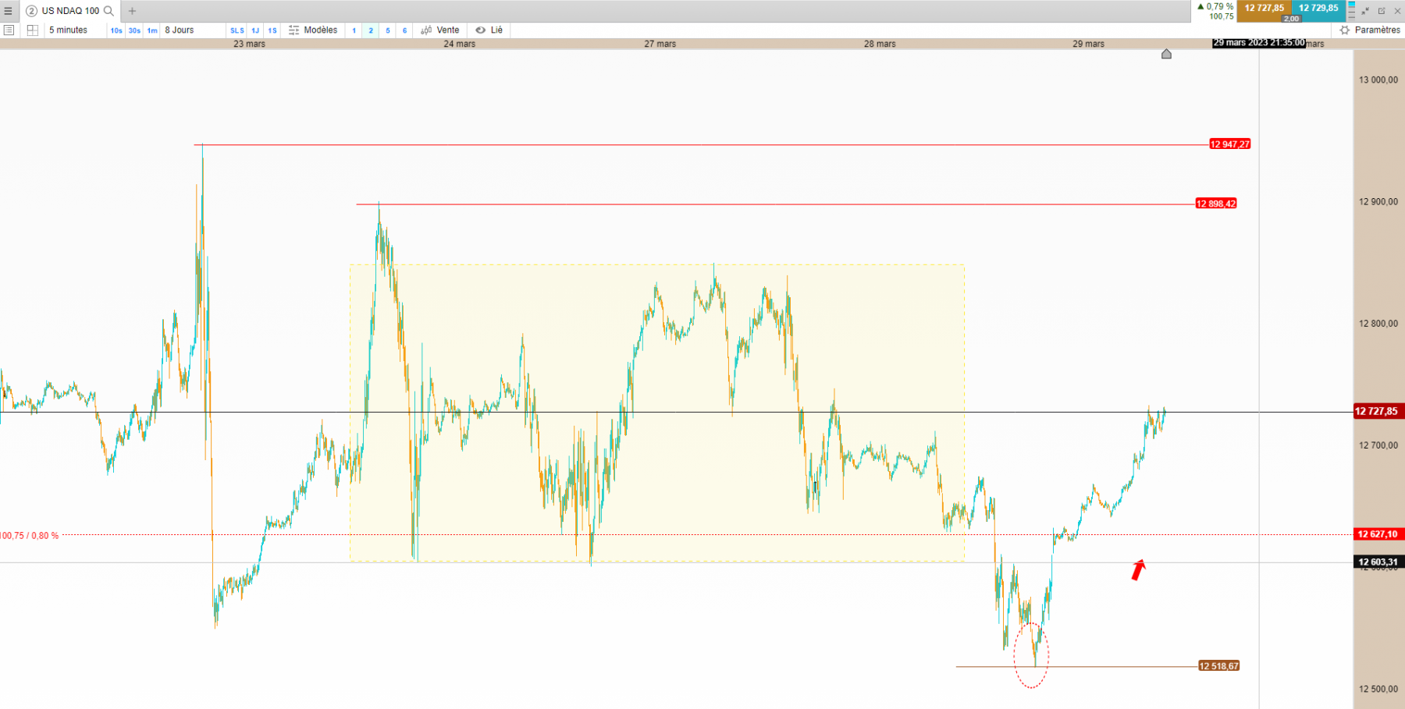Select the 12 947,27 red line label
1405x709 pixels.
click(x=1230, y=144)
